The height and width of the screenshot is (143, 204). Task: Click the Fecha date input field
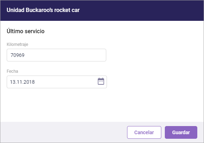(x=57, y=82)
